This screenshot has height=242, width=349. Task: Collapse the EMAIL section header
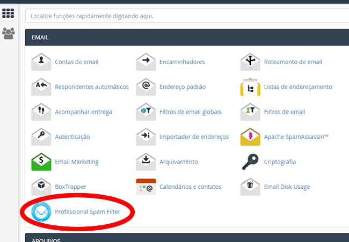[x=185, y=38]
